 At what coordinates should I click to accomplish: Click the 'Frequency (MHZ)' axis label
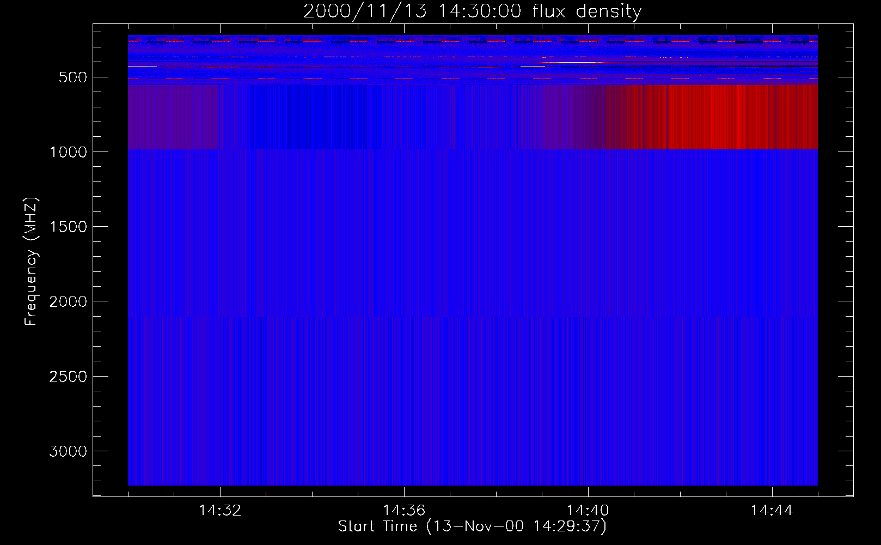[31, 262]
